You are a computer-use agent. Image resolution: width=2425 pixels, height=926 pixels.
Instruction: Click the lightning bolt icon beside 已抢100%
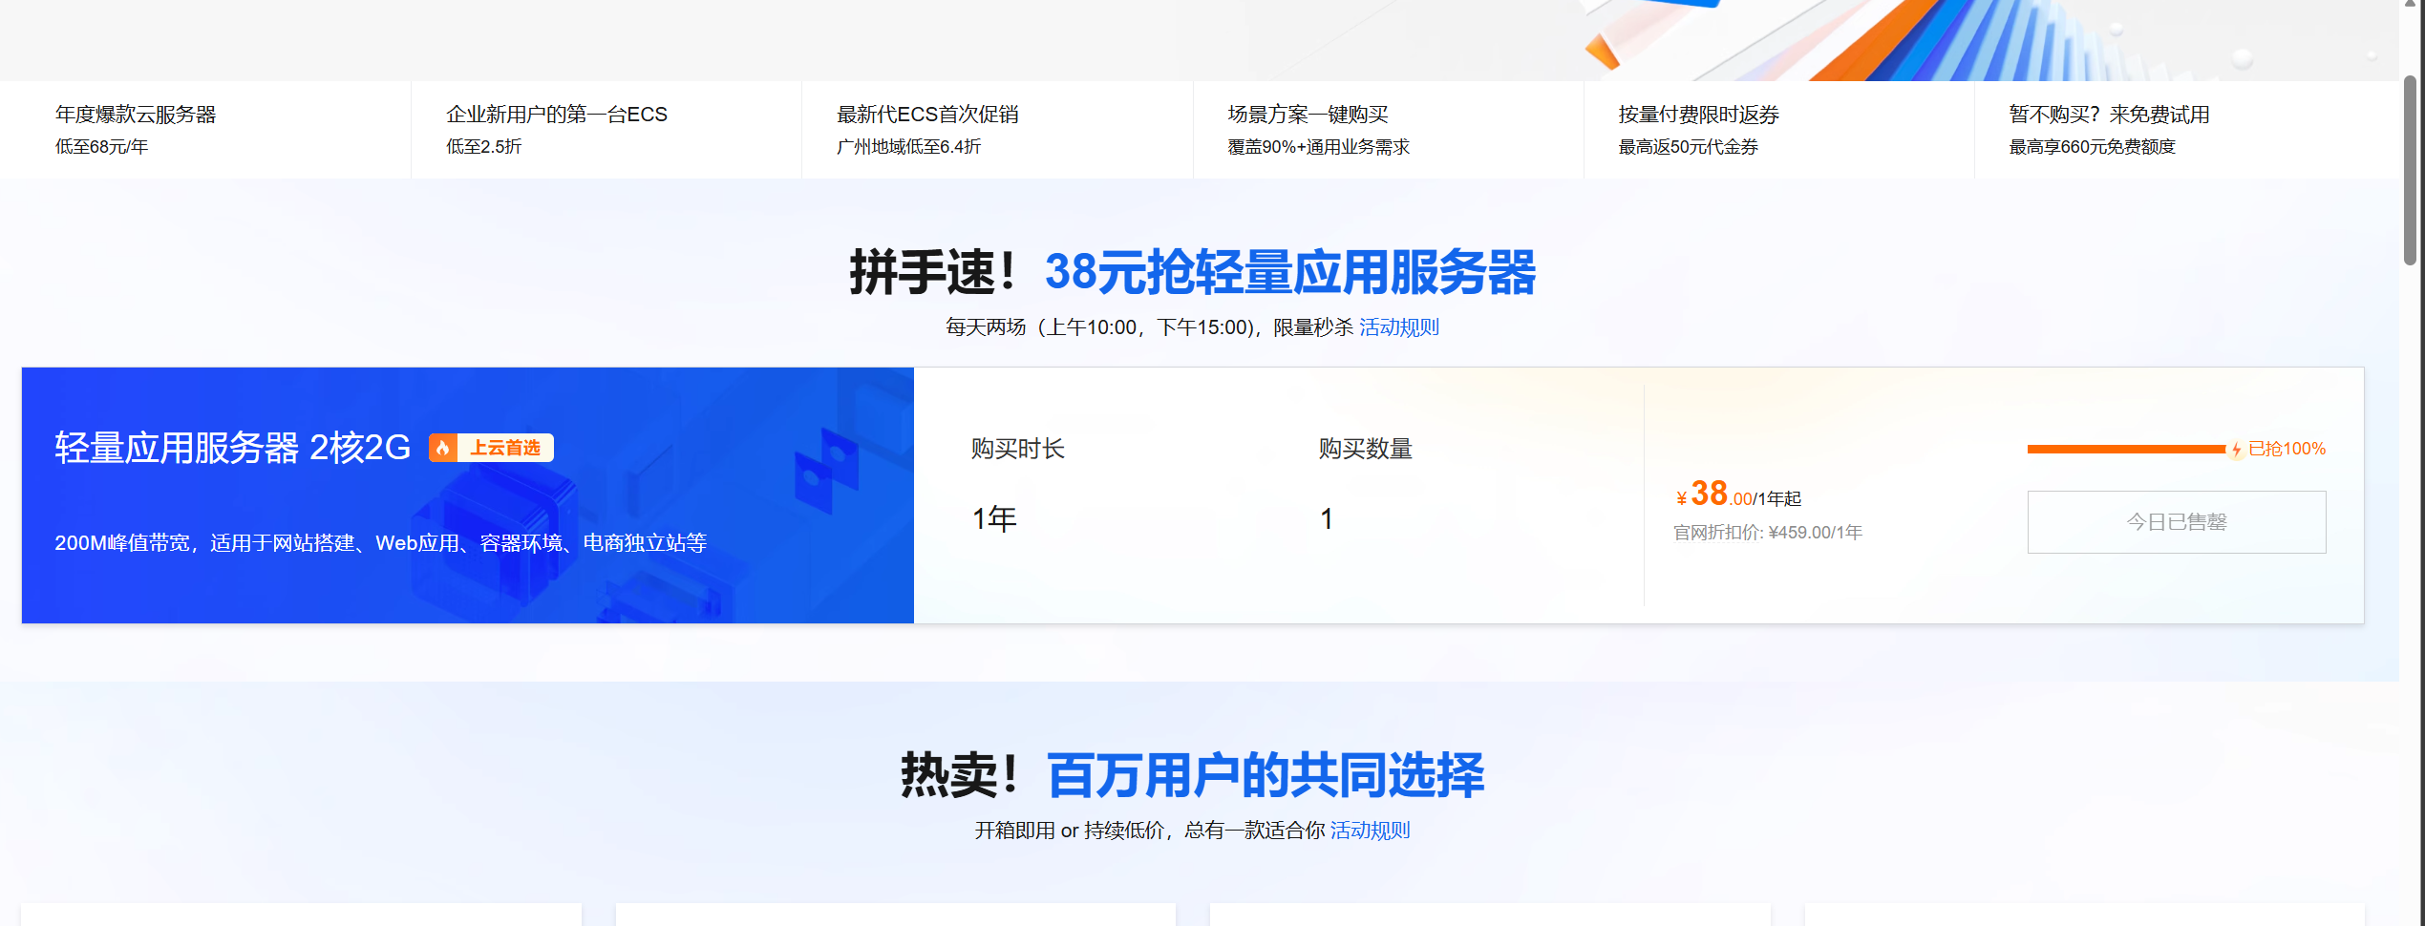[x=2236, y=450]
